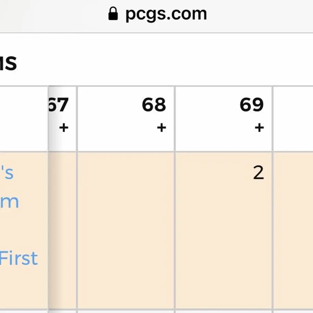The width and height of the screenshot is (313, 313).
Task: Select the pcgs.com address text
Action: [x=166, y=14]
